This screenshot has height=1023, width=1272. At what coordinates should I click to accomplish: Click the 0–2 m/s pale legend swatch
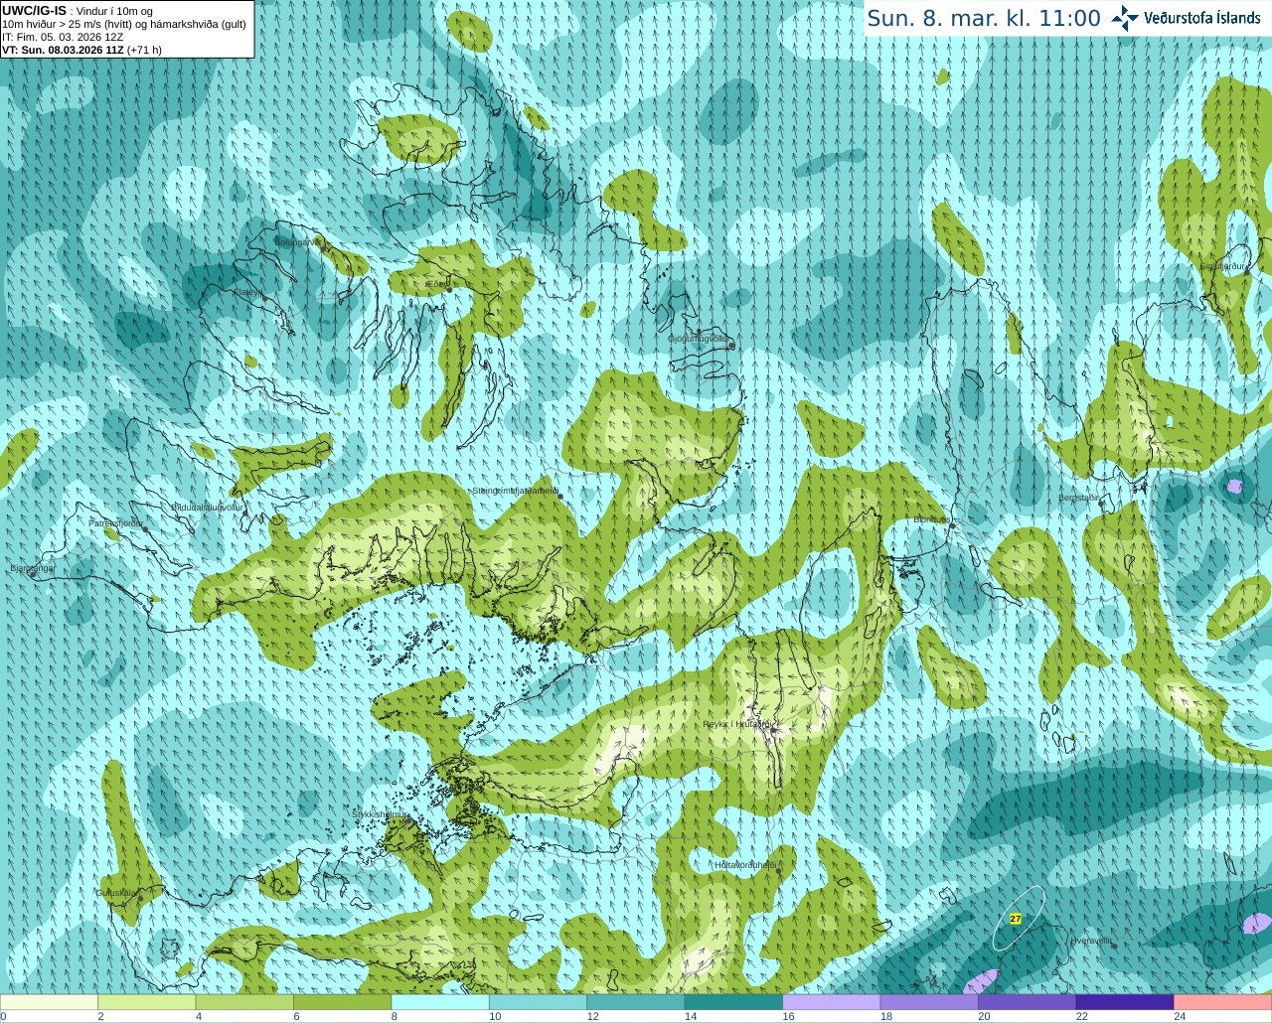pyautogui.click(x=49, y=1002)
